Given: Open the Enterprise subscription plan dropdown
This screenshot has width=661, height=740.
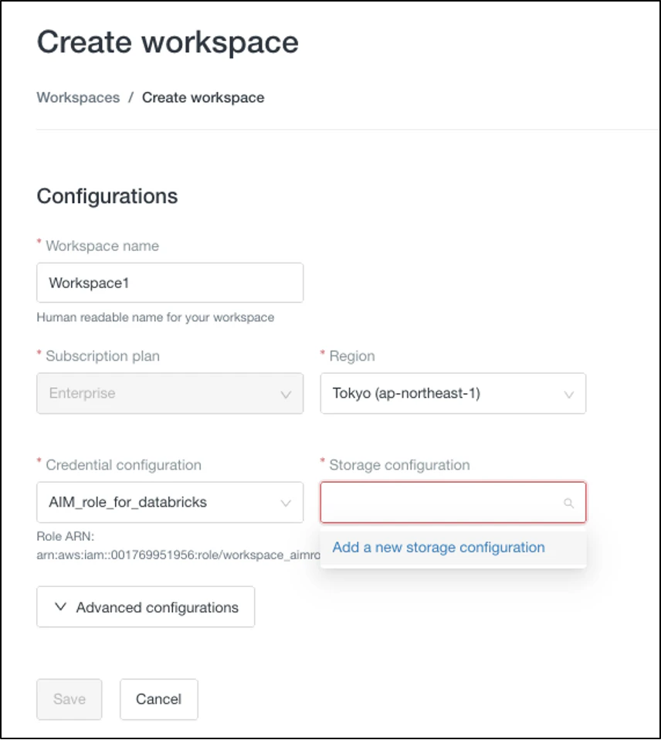Looking at the screenshot, I should point(170,394).
